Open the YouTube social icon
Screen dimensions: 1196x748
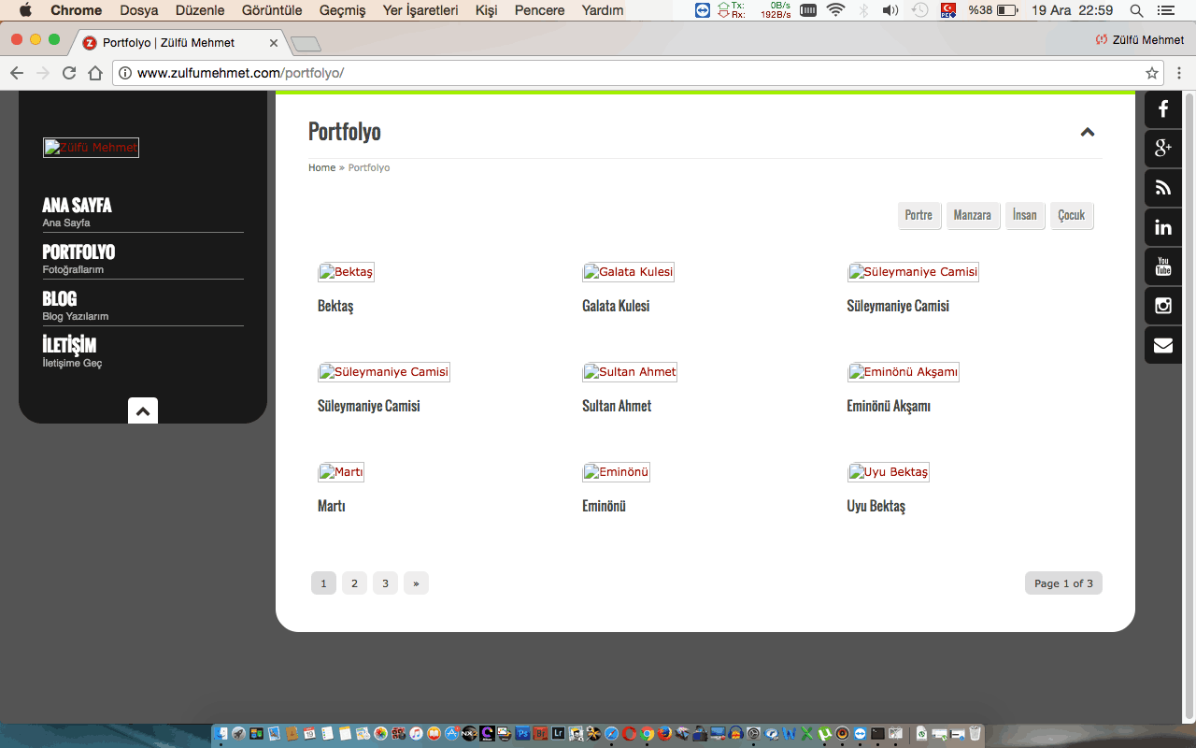pyautogui.click(x=1163, y=266)
